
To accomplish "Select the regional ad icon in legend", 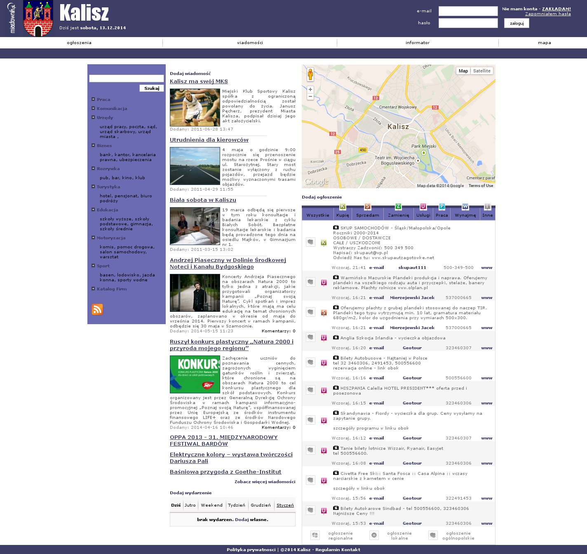I will pos(315,535).
